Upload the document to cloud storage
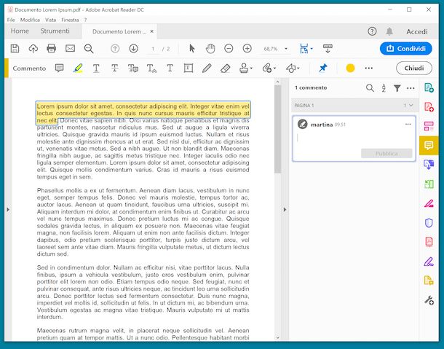 click(33, 49)
